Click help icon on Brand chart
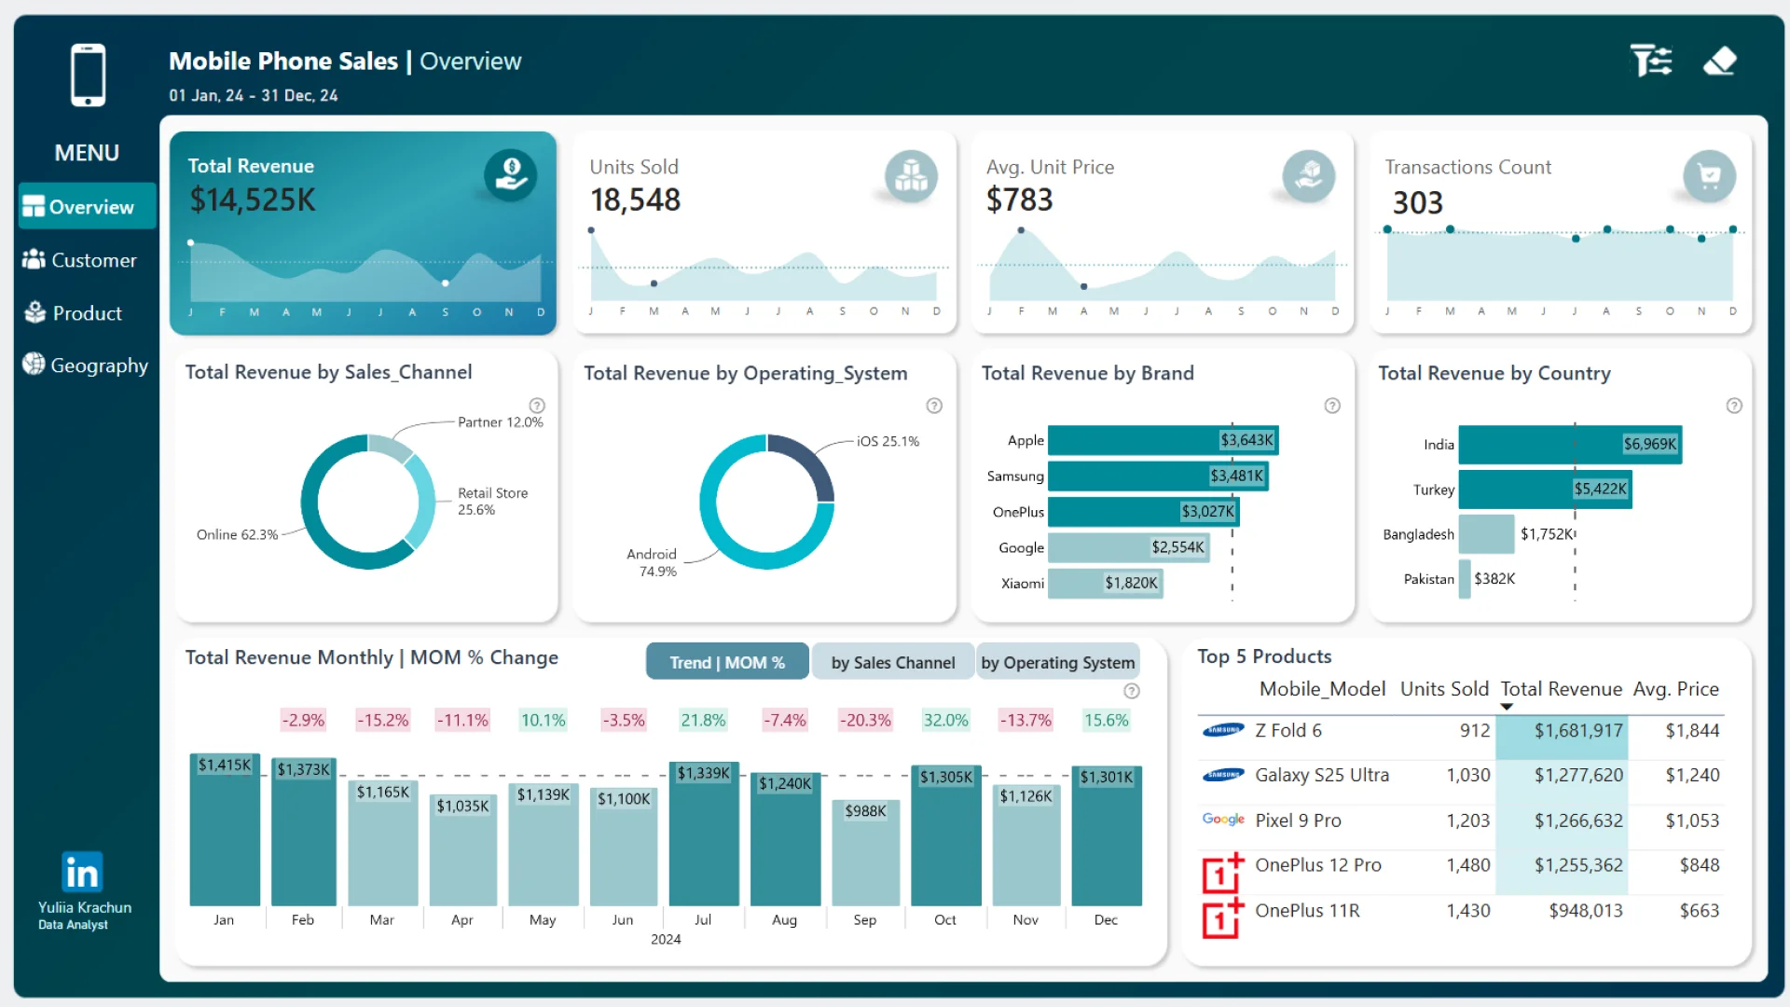 point(1332,406)
